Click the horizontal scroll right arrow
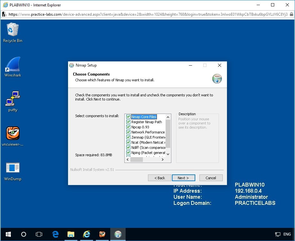The width and height of the screenshot is (295, 241). [x=163, y=160]
